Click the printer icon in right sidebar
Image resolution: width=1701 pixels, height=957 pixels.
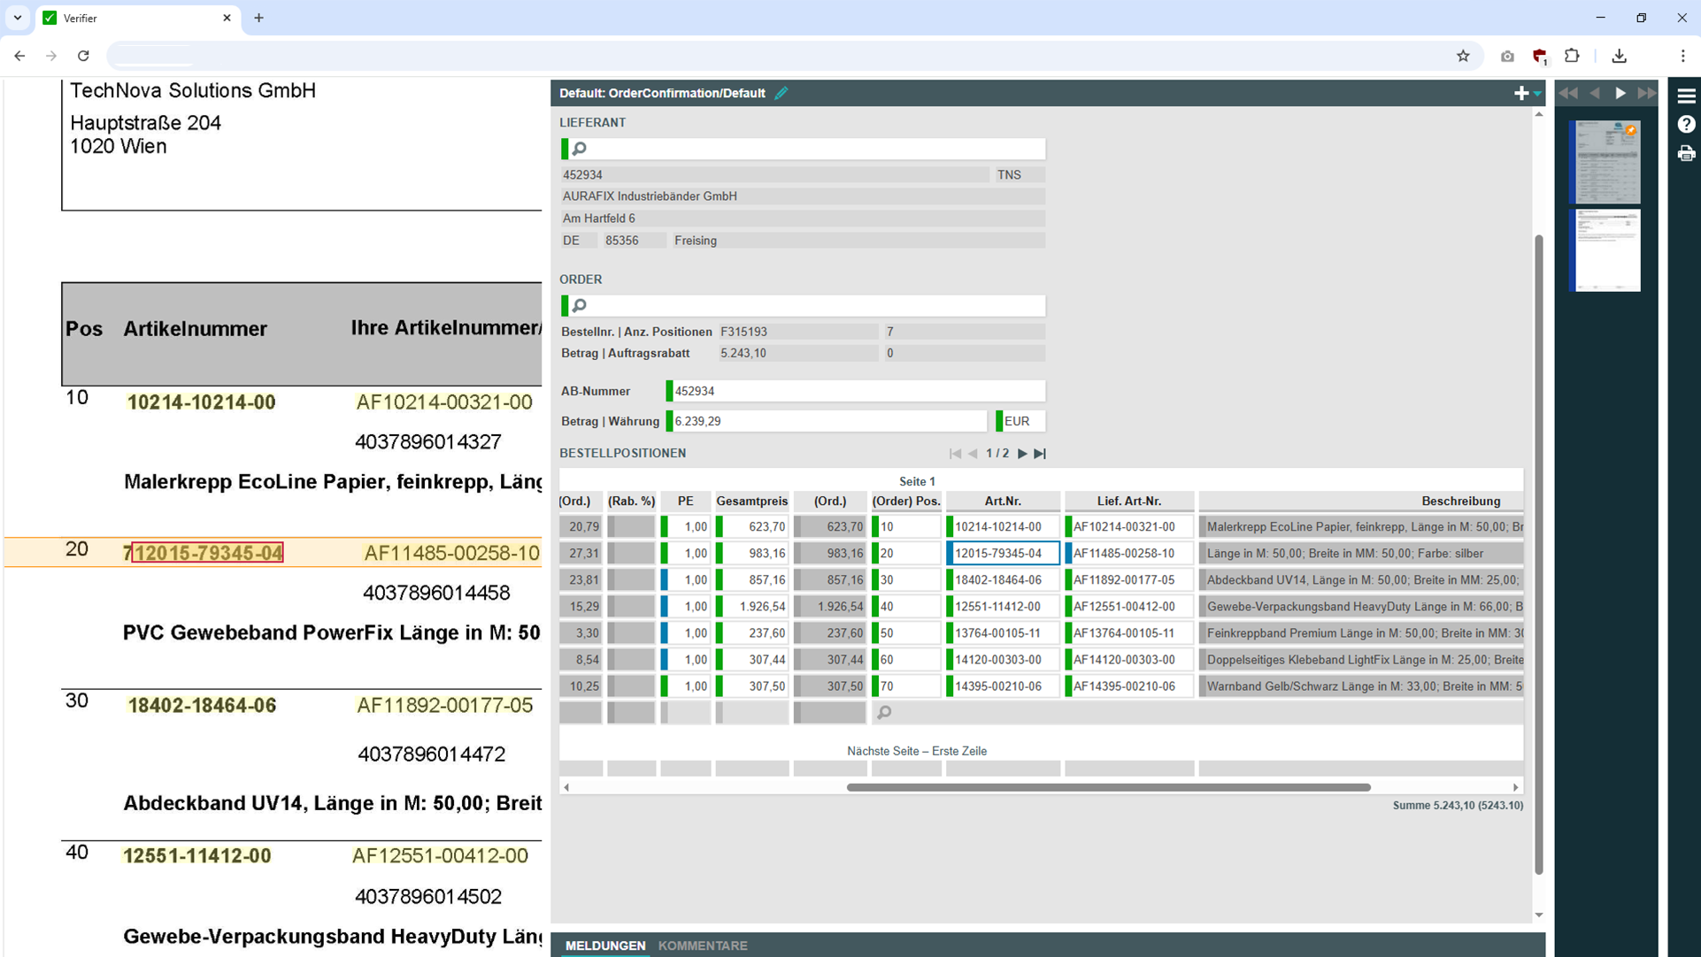pos(1686,154)
